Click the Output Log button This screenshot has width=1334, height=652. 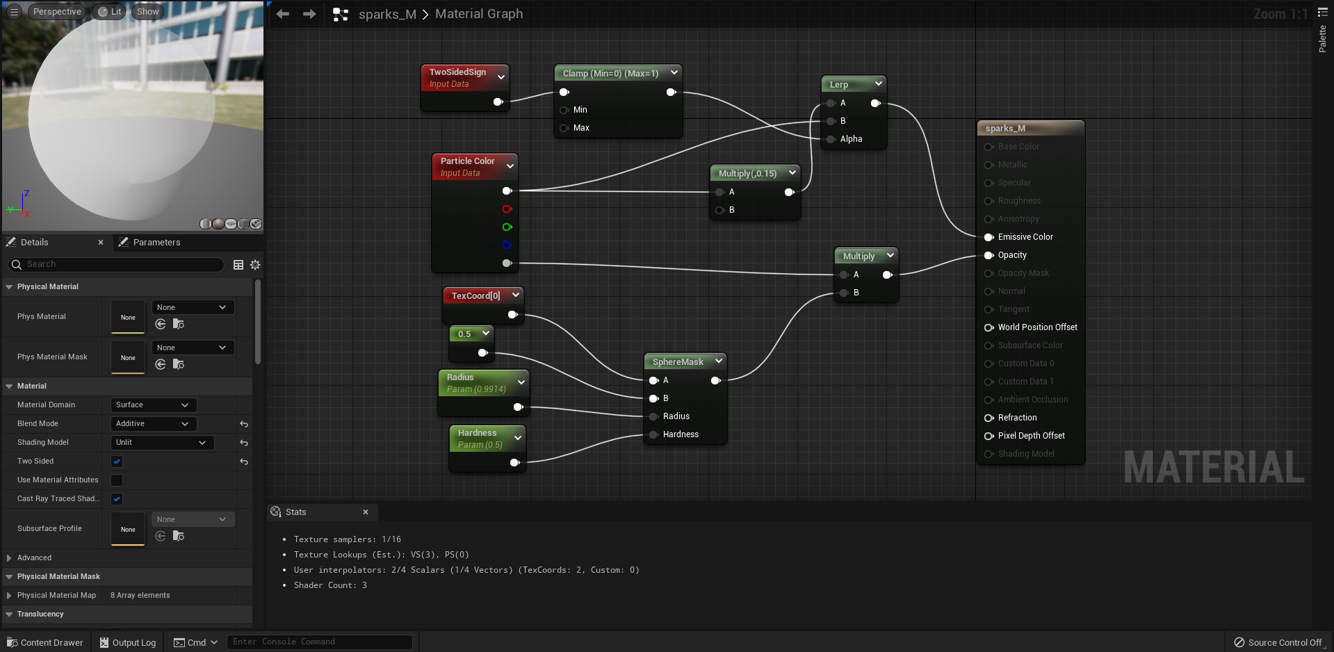coord(128,642)
